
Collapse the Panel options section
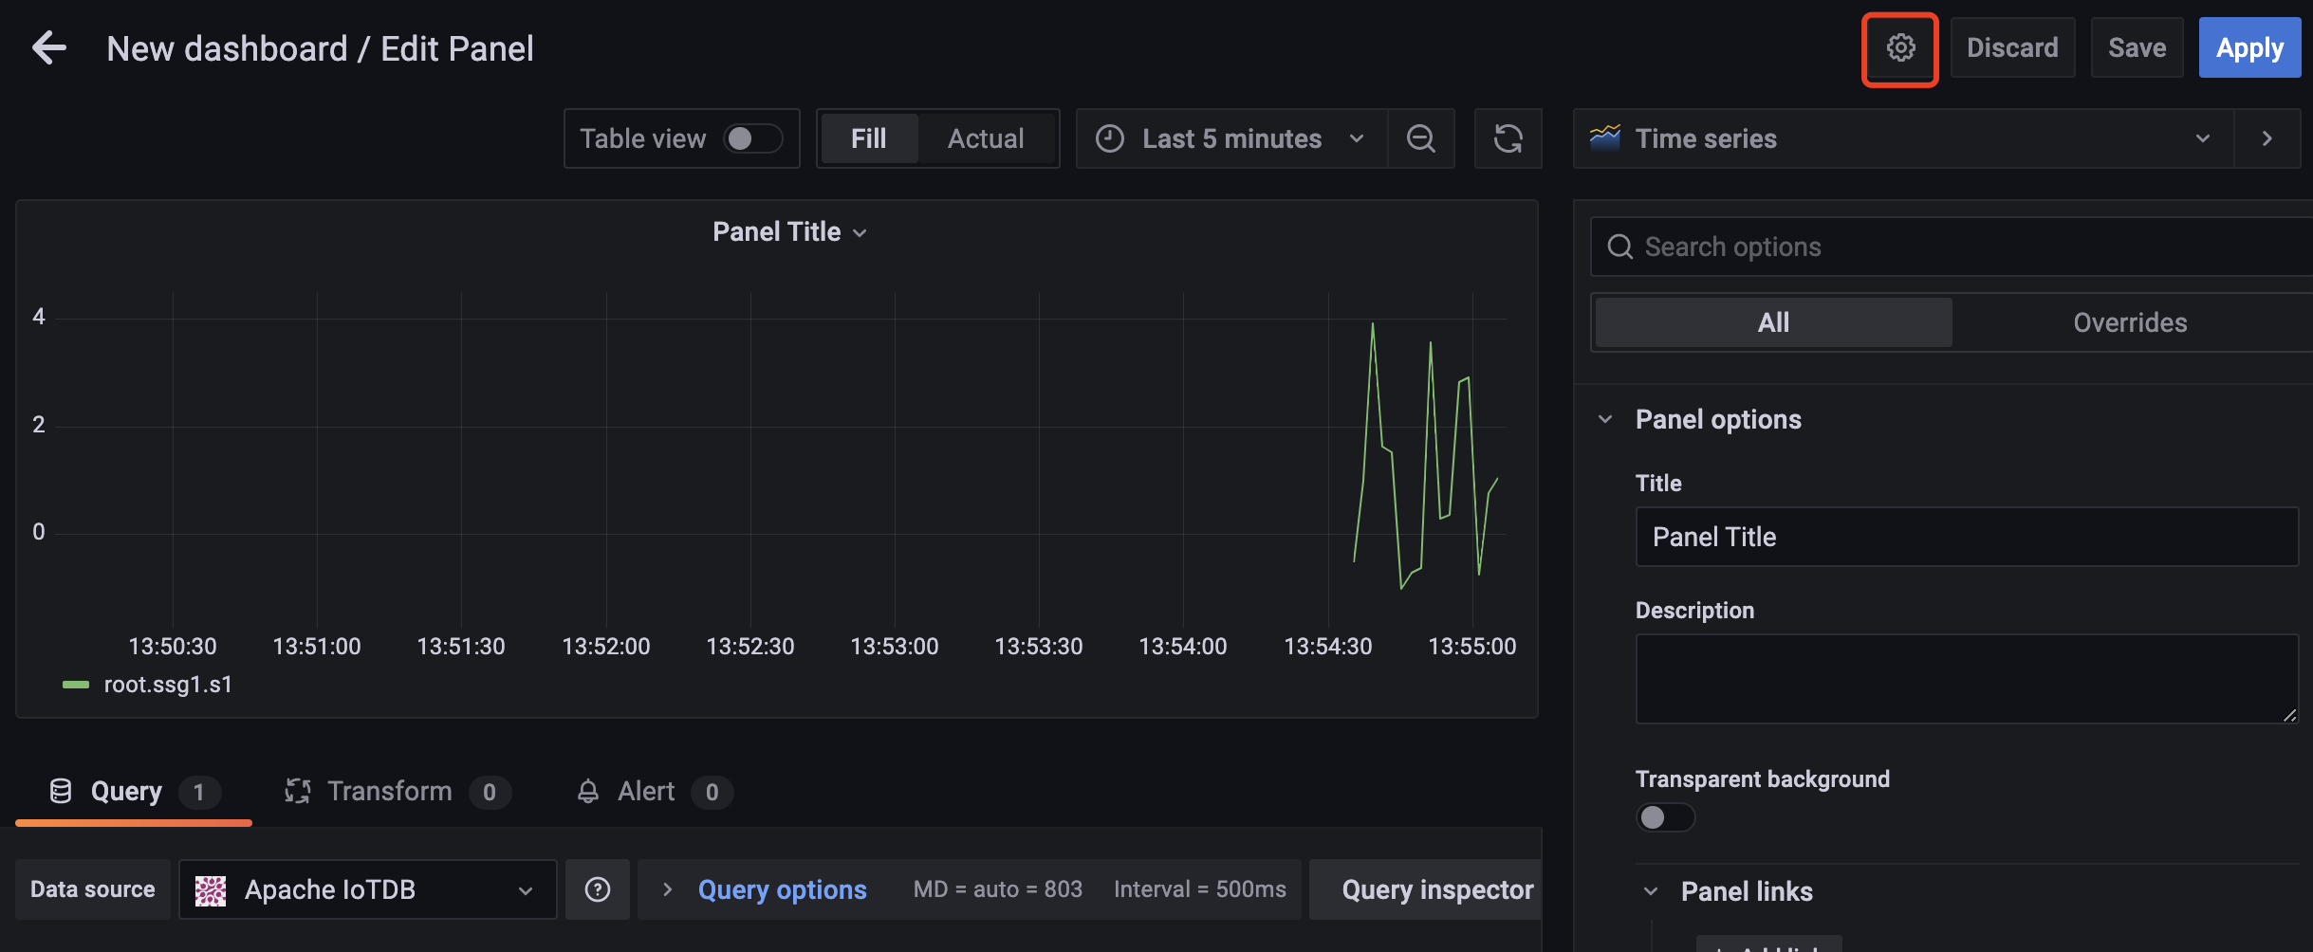pos(1605,419)
